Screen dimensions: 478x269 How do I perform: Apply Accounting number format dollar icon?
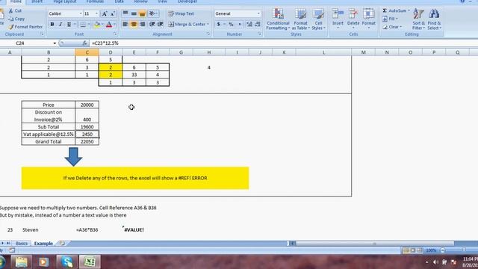pyautogui.click(x=218, y=24)
